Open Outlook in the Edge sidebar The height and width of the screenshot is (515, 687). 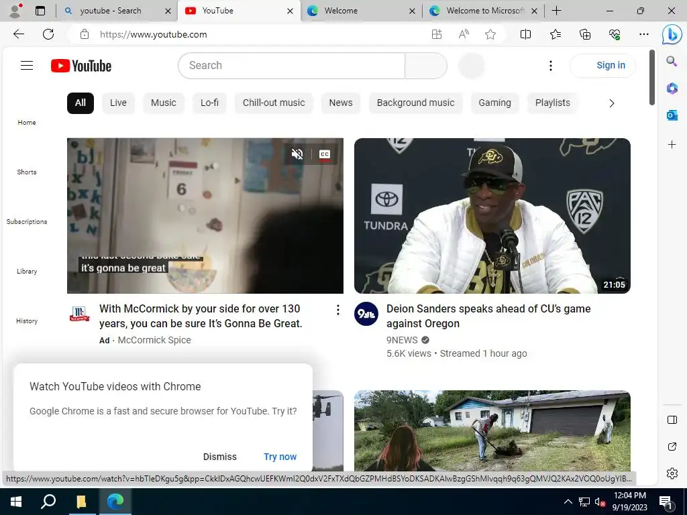click(672, 115)
